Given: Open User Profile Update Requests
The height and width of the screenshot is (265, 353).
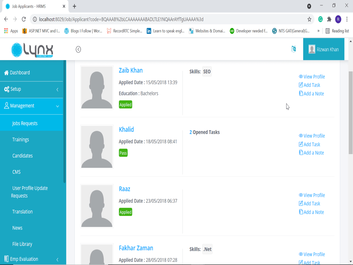Looking at the screenshot, I should click(x=30, y=192).
